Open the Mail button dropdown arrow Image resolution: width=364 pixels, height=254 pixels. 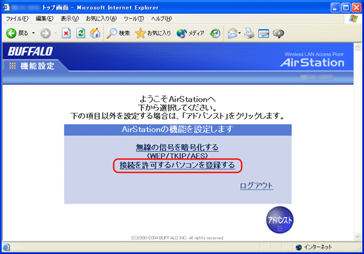tap(240, 33)
